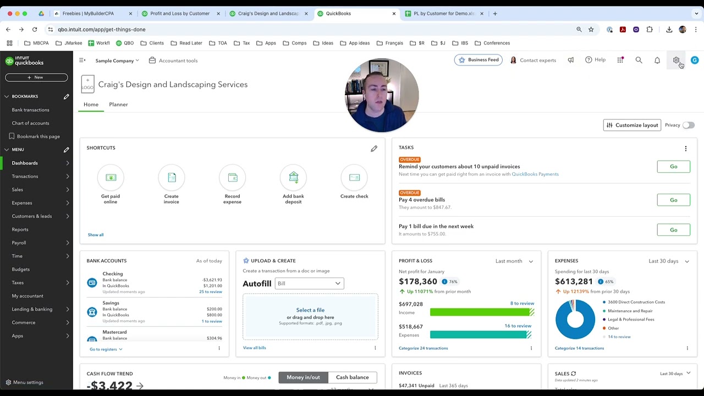Switch to the Planner tab

[x=118, y=105]
